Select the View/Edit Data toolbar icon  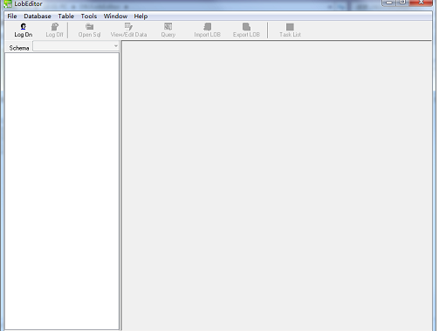(x=128, y=27)
